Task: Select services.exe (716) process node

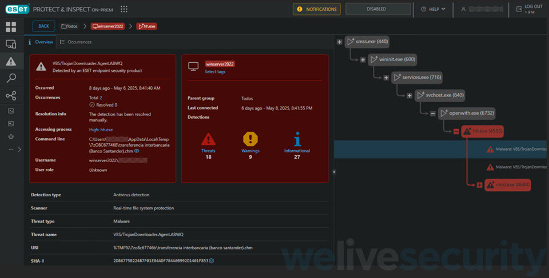Action: point(417,77)
